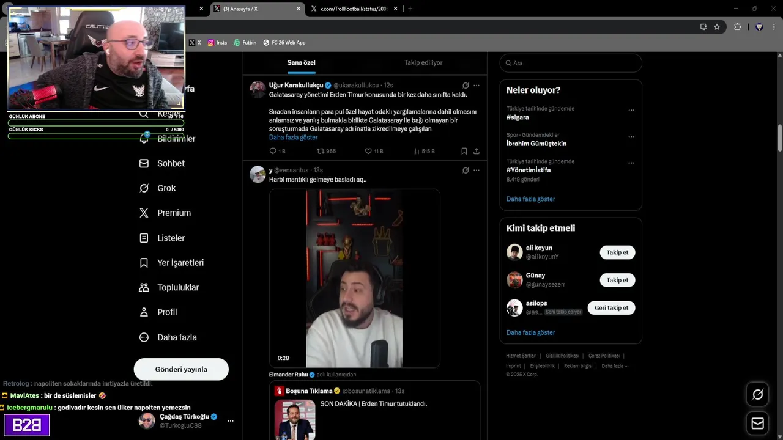
Task: Open Gizlilik Politikası footer link
Action: [562, 356]
